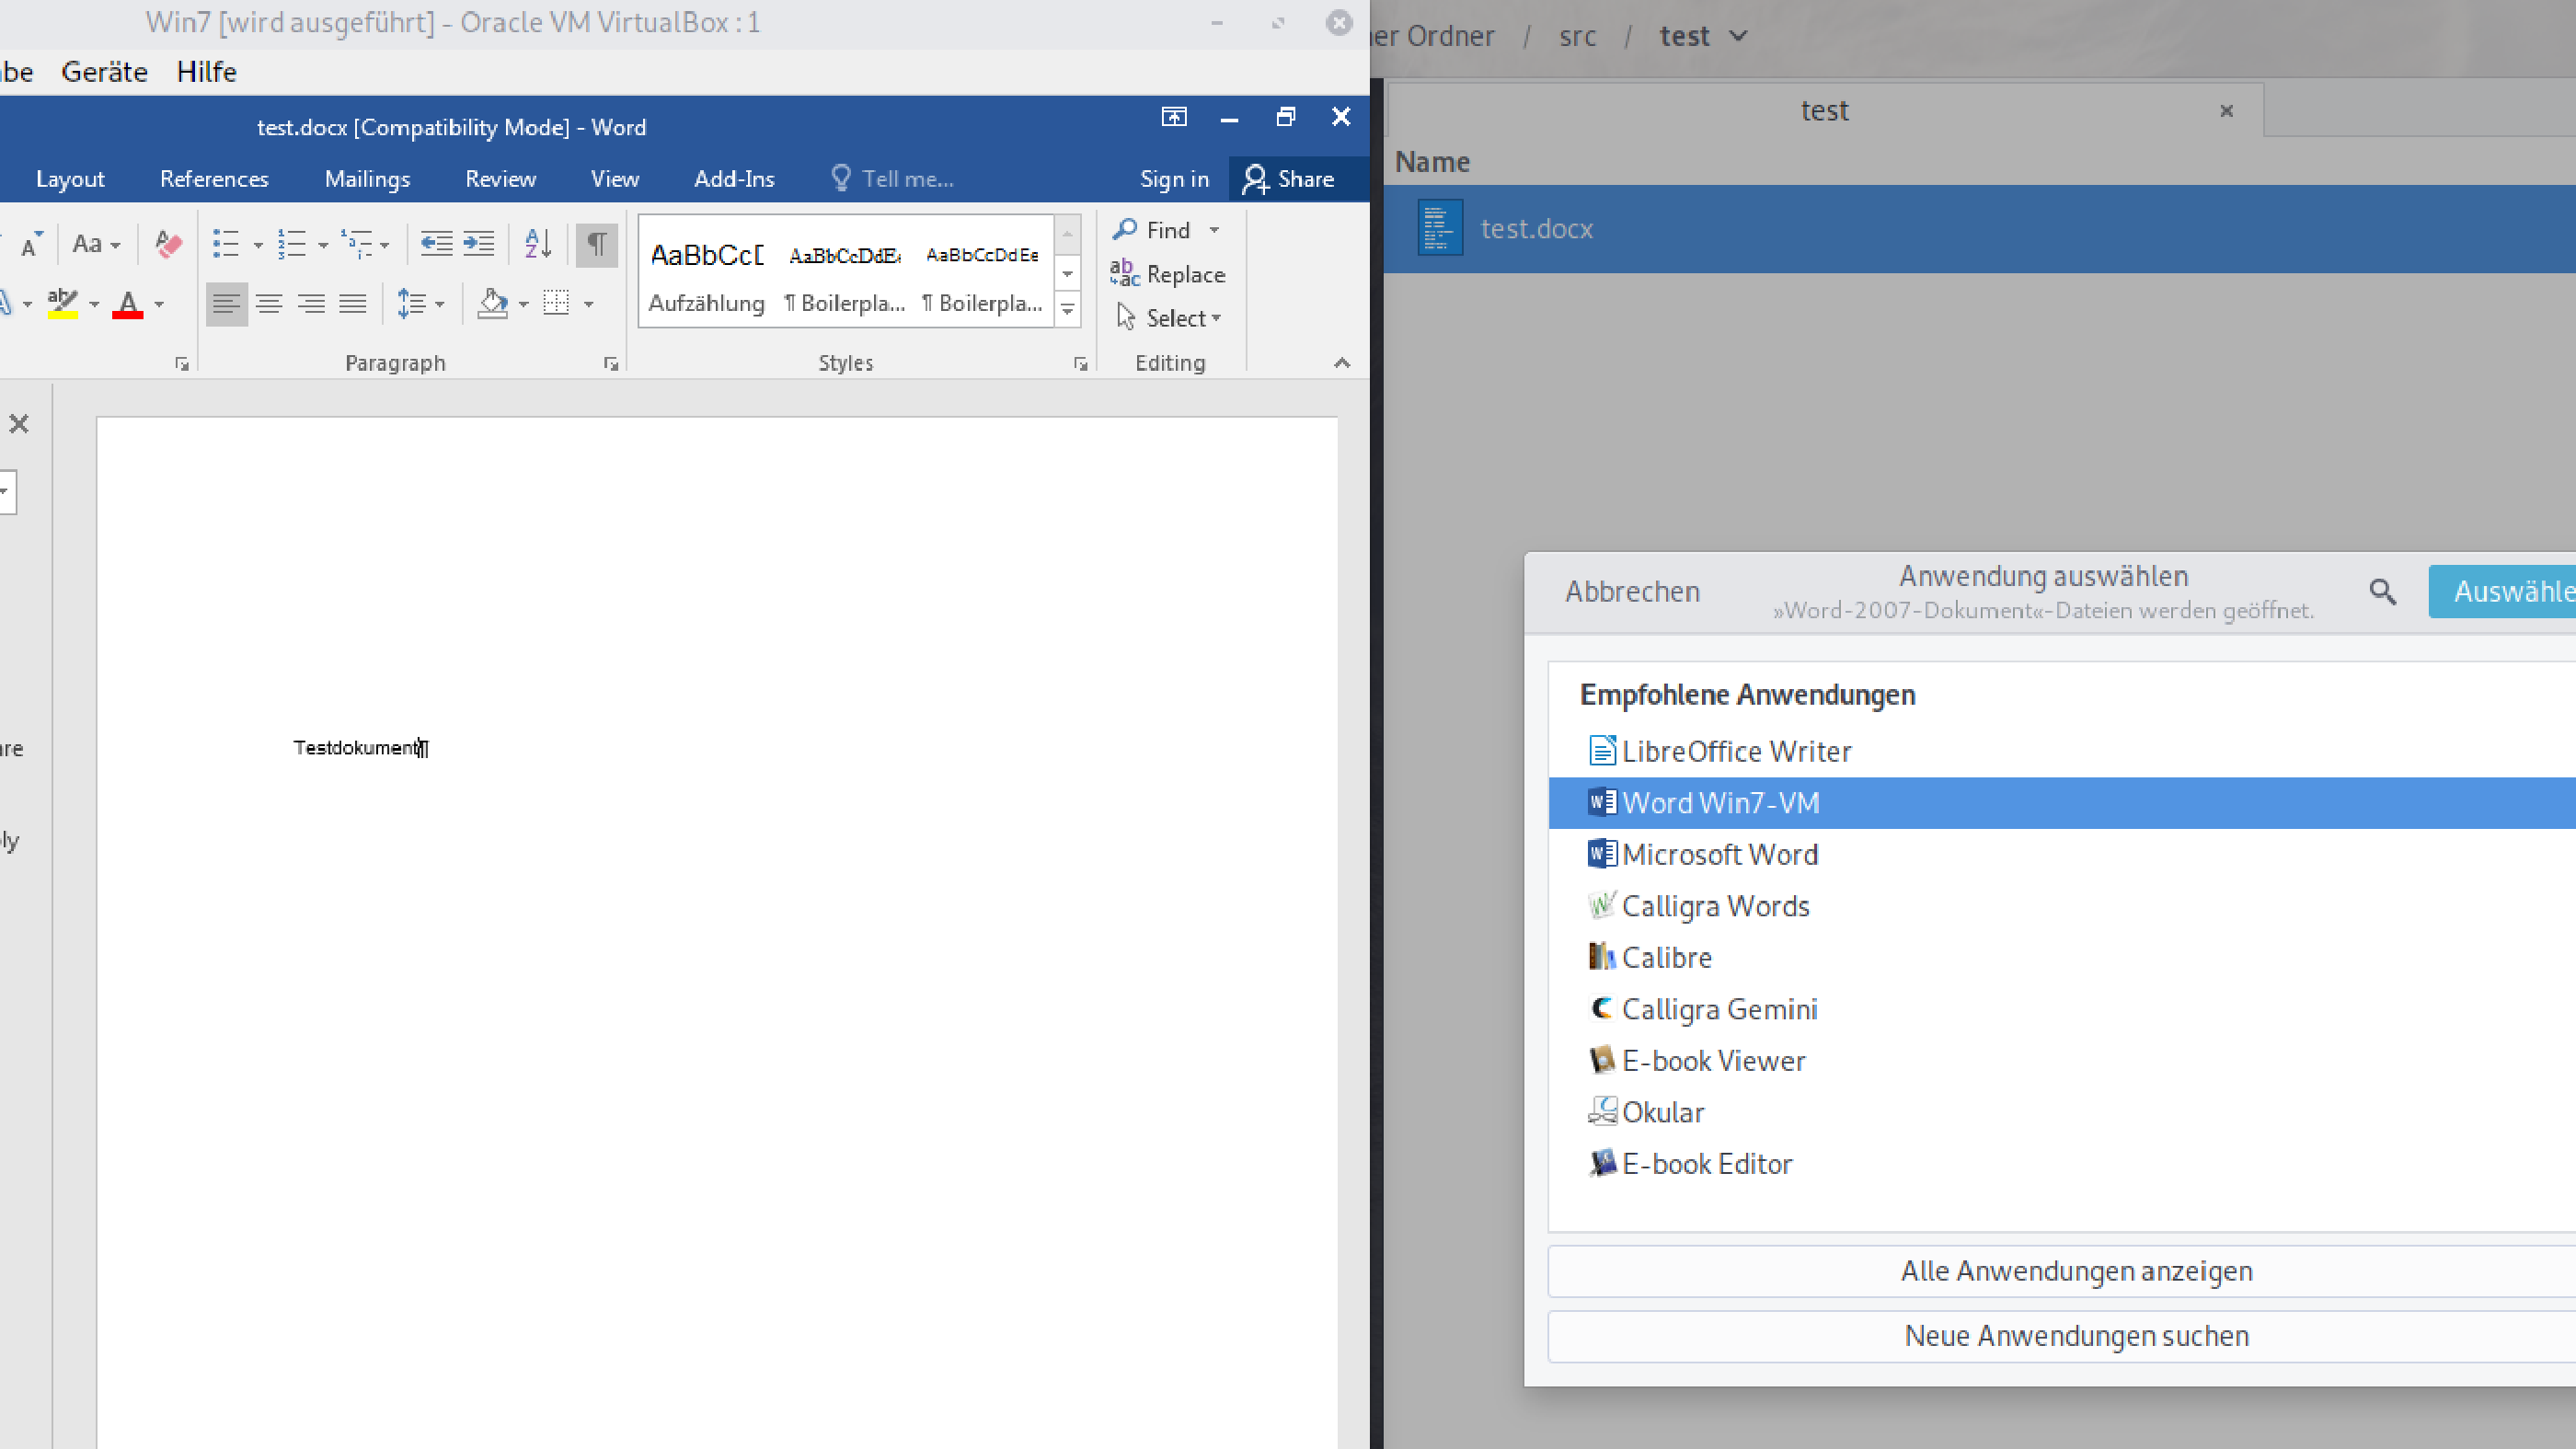Screen dimensions: 2576x1449
Task: Click the Auswählen button
Action: tap(2503, 592)
